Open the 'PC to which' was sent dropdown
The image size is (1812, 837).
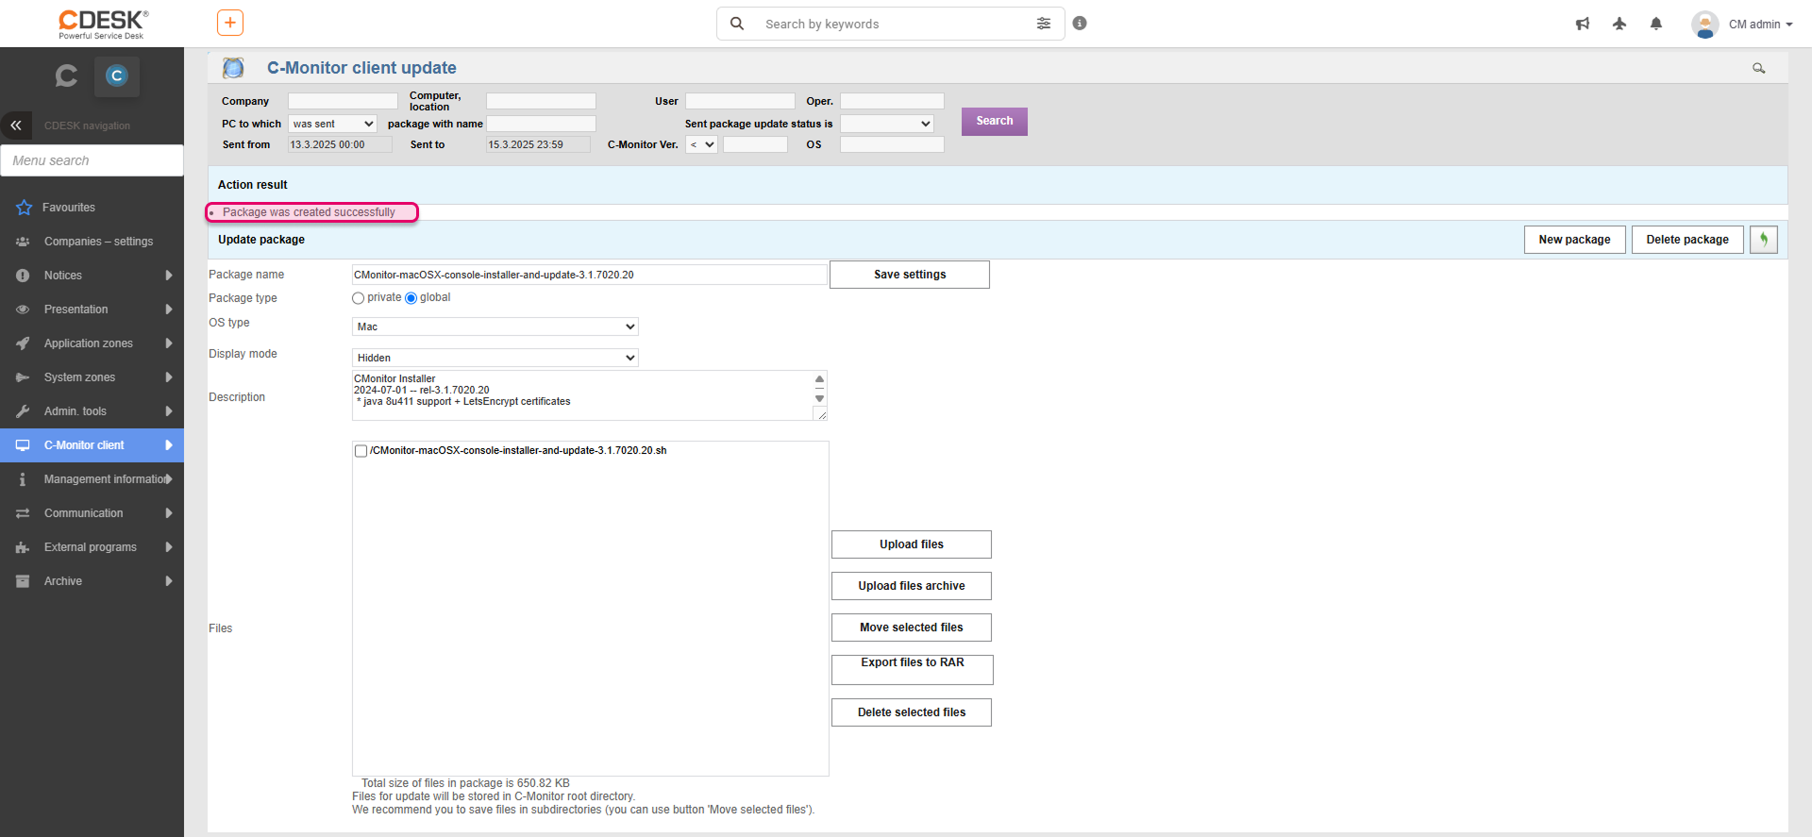[x=332, y=124]
